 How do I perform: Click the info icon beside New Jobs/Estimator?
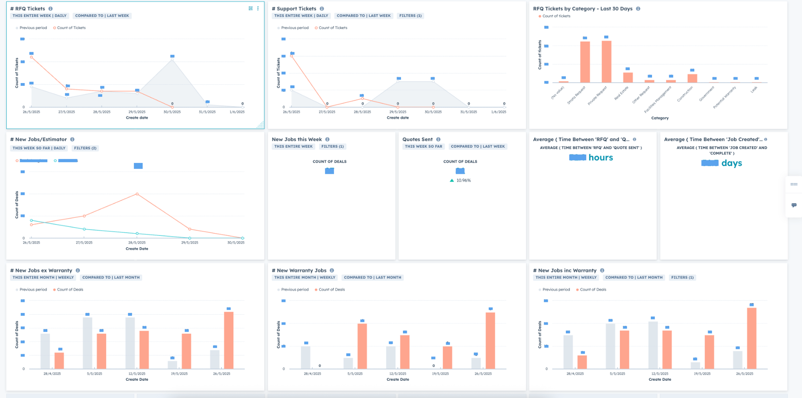73,140
